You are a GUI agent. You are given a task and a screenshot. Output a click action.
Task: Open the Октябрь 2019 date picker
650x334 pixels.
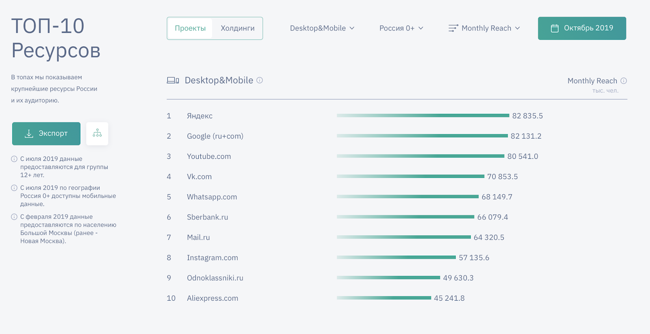[x=582, y=28]
